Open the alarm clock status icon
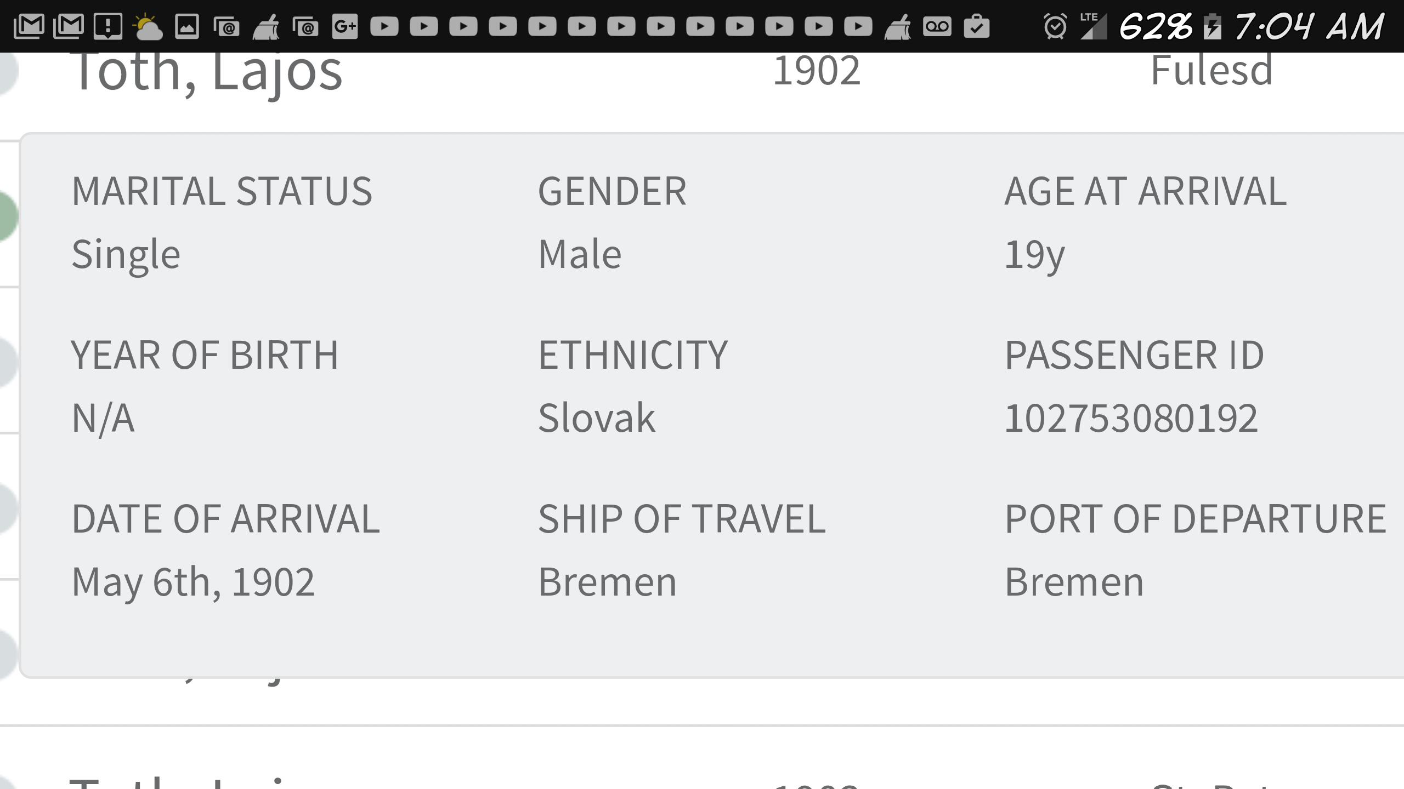This screenshot has height=789, width=1404. (x=1056, y=26)
